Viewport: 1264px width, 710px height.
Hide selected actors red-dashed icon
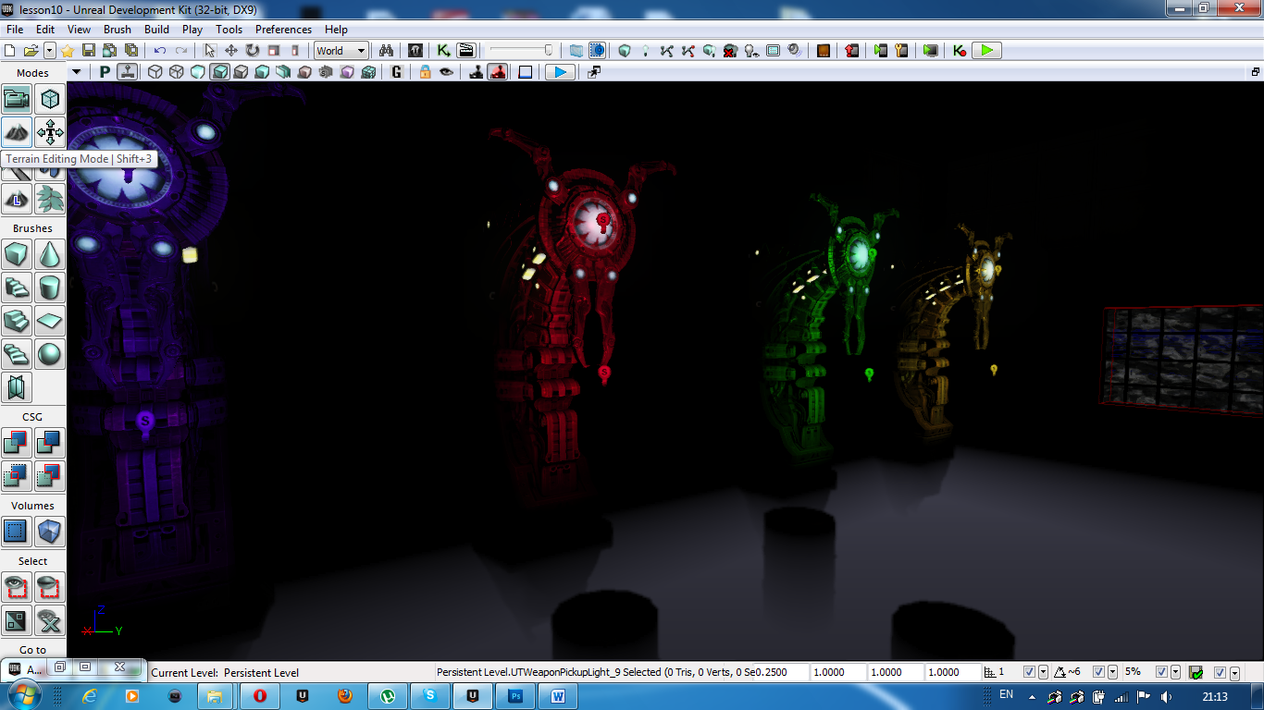(50, 587)
